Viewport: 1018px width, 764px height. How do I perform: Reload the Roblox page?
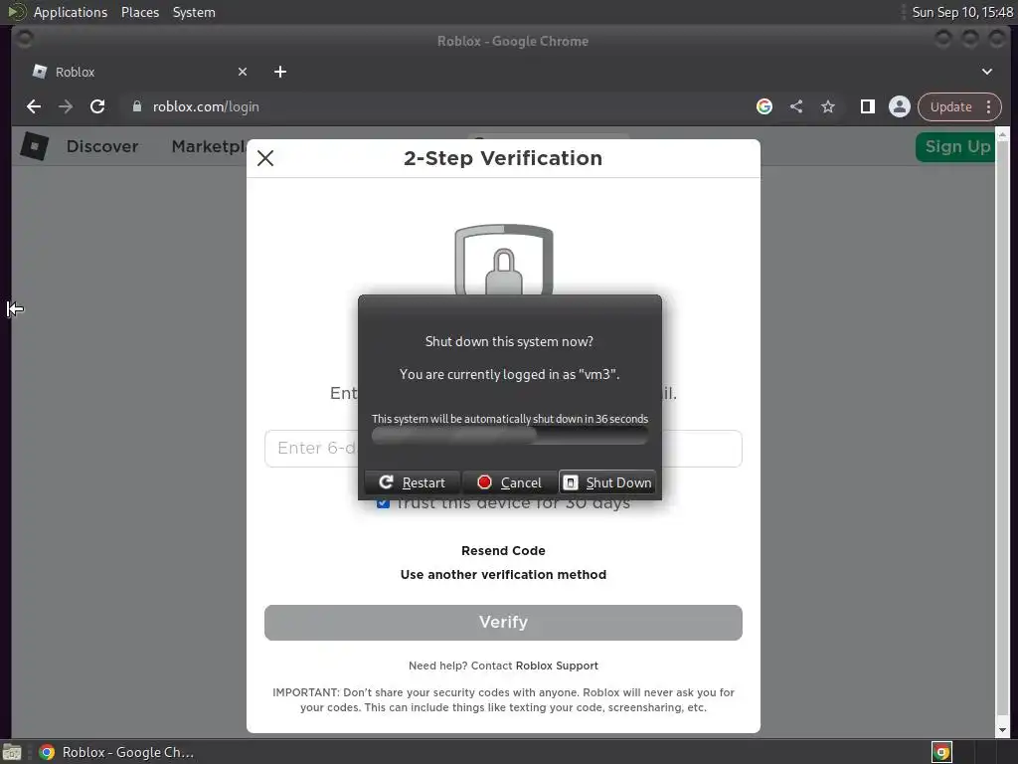tap(97, 106)
